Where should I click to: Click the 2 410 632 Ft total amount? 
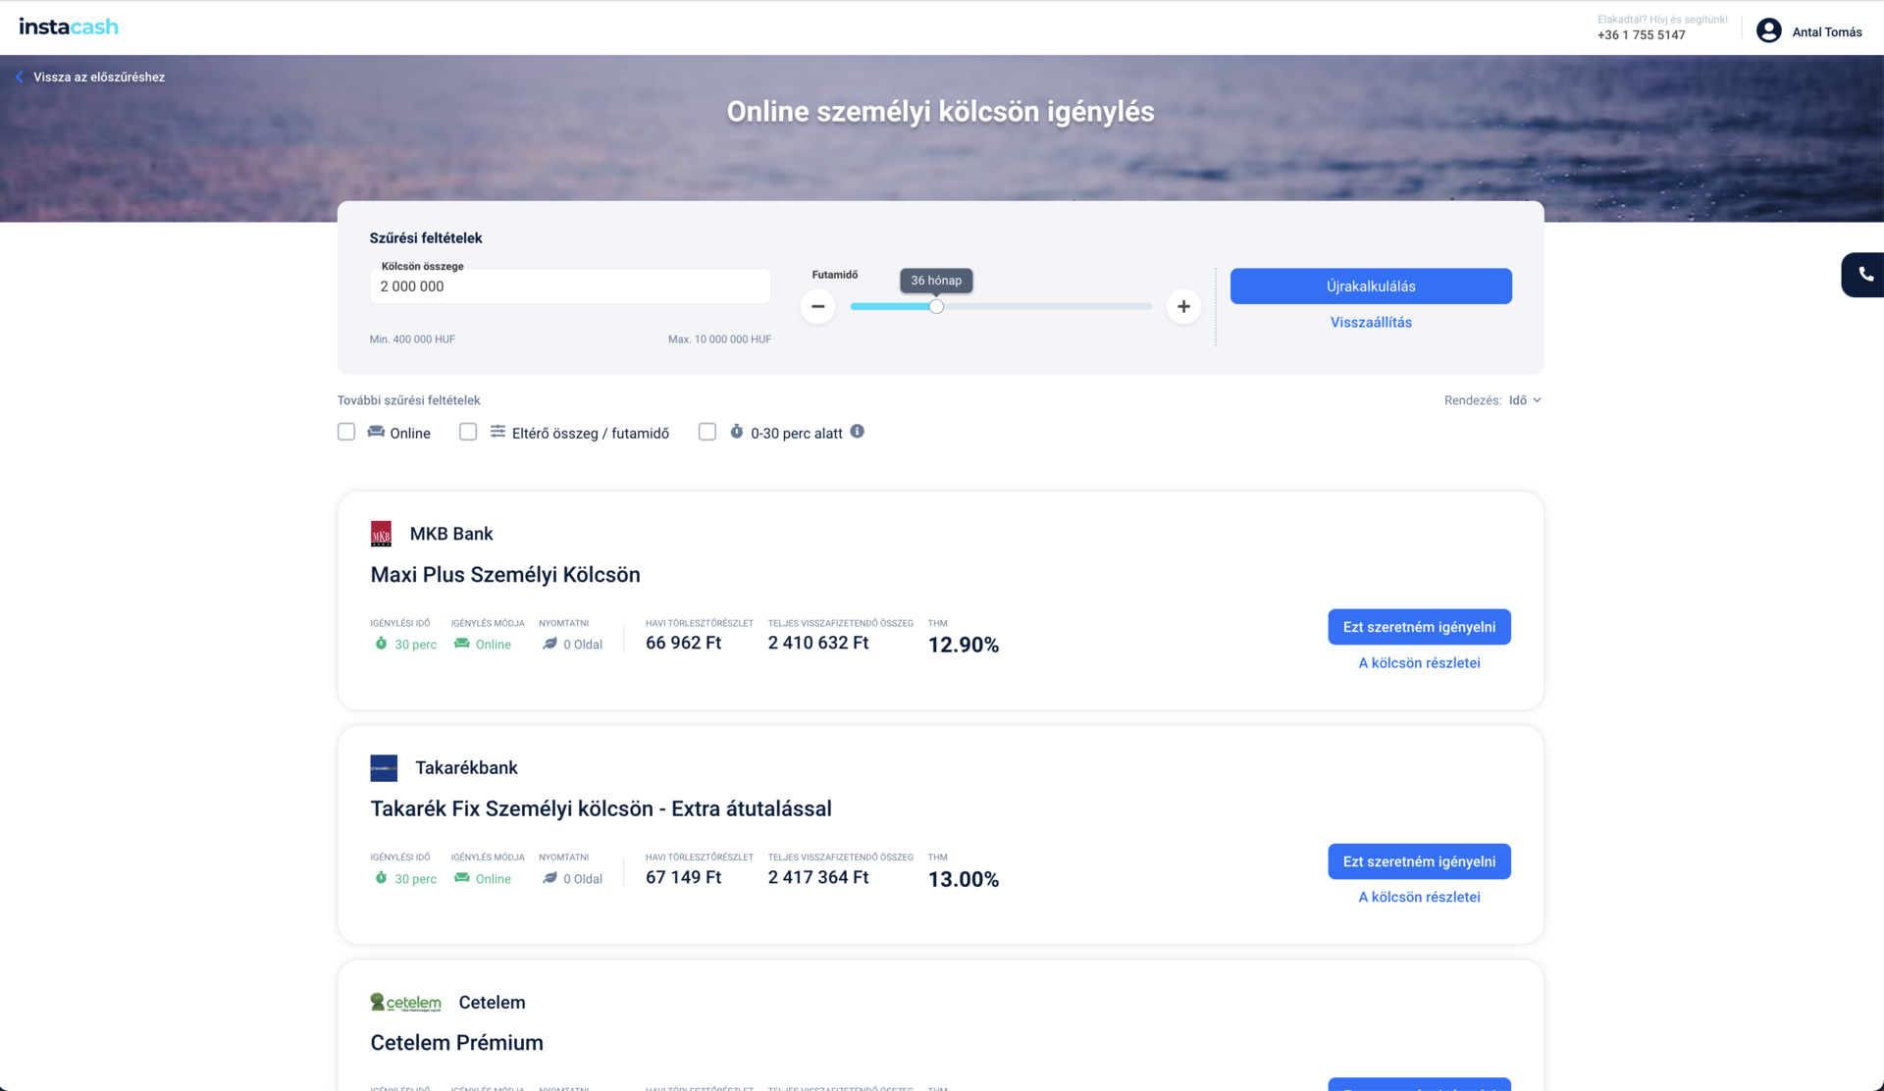[x=818, y=643]
